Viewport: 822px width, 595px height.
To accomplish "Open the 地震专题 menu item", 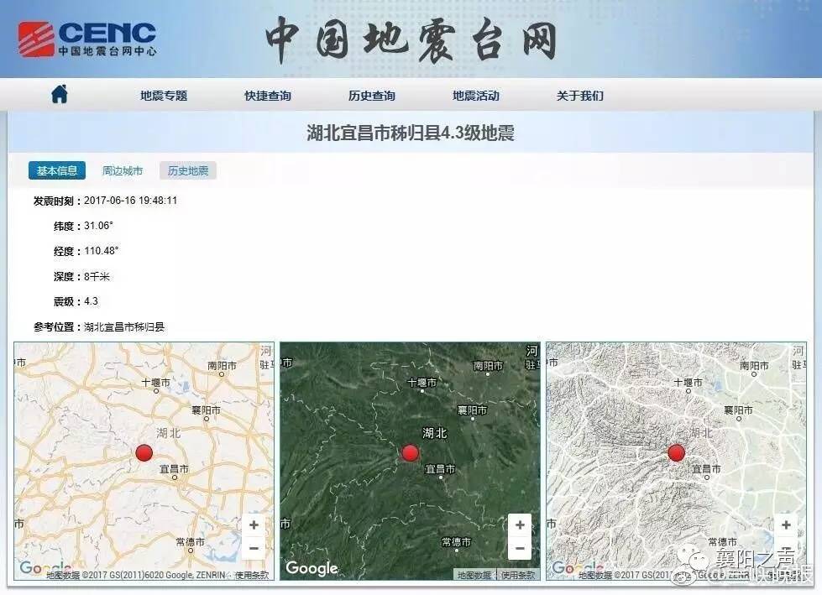I will pos(163,95).
